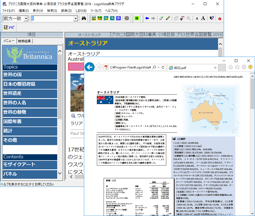This screenshot has width=255, height=216.
Task: Increase text size with large A
Action: tap(203, 18)
